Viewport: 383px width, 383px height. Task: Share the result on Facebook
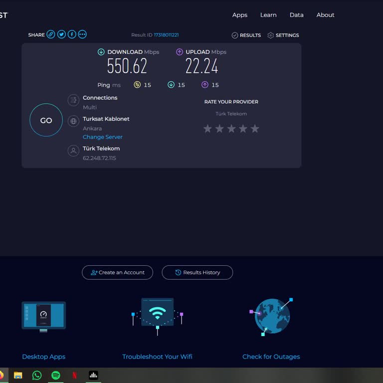tap(72, 34)
